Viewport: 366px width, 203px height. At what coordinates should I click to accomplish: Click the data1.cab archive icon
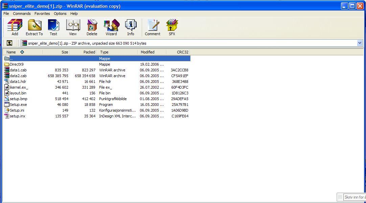(7, 70)
